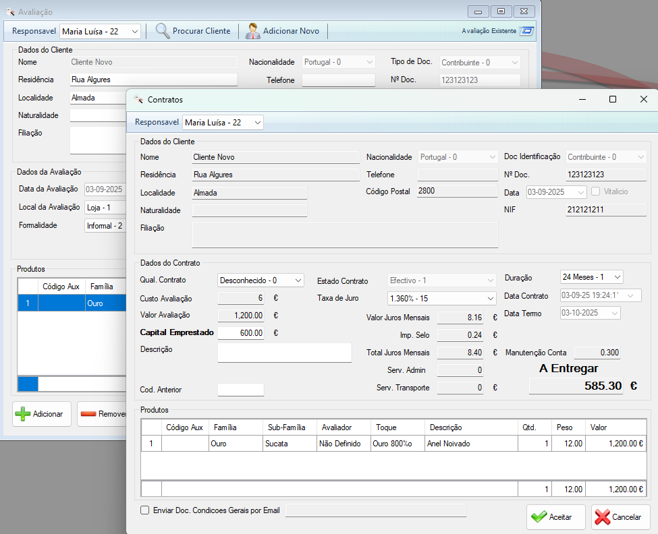Click the 'Ouro 800%o' cell
This screenshot has width=658, height=534.
[398, 444]
